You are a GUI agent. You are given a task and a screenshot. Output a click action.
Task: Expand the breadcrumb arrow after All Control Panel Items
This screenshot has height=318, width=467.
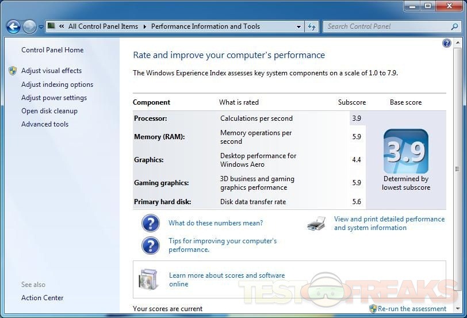pos(145,26)
